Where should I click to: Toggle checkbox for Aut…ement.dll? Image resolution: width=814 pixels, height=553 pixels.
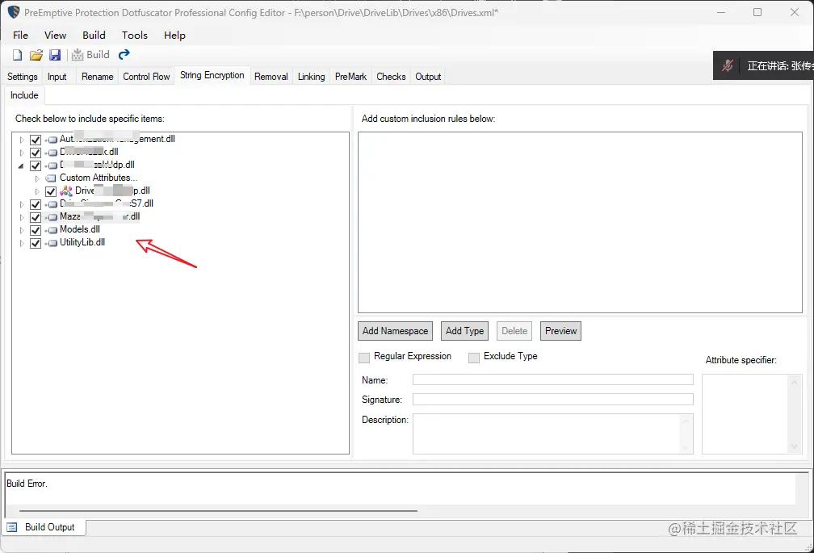(x=36, y=140)
